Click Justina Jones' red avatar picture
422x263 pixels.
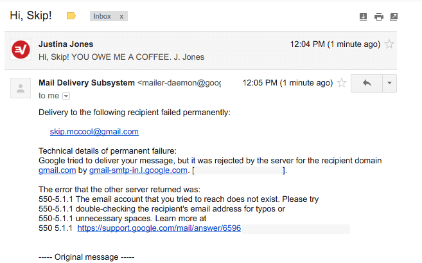21,50
